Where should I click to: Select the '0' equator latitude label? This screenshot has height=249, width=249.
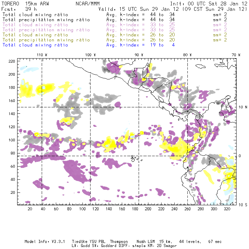[x=240, y=156]
